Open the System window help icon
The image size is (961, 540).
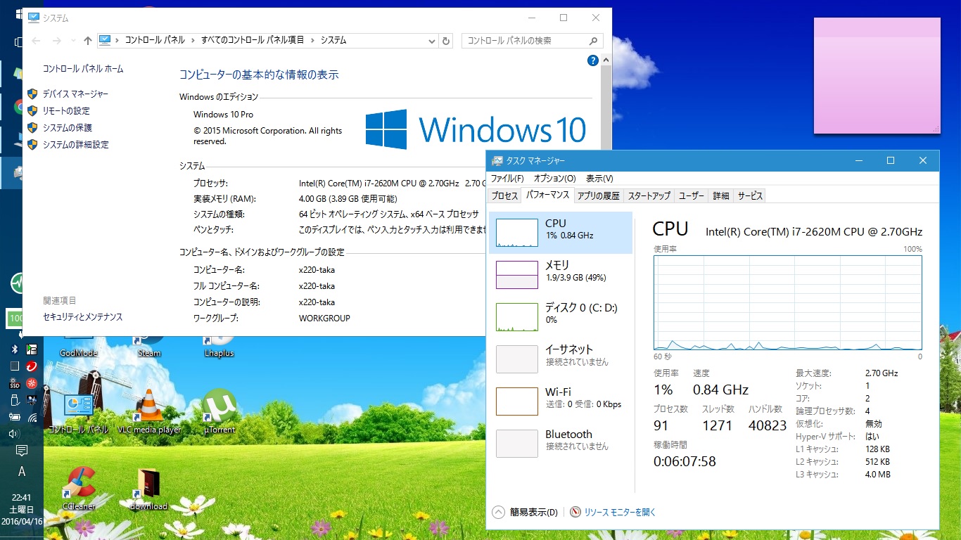pos(592,61)
